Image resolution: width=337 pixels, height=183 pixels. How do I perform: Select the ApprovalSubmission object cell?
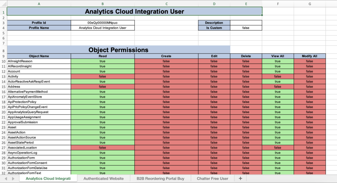click(39, 122)
